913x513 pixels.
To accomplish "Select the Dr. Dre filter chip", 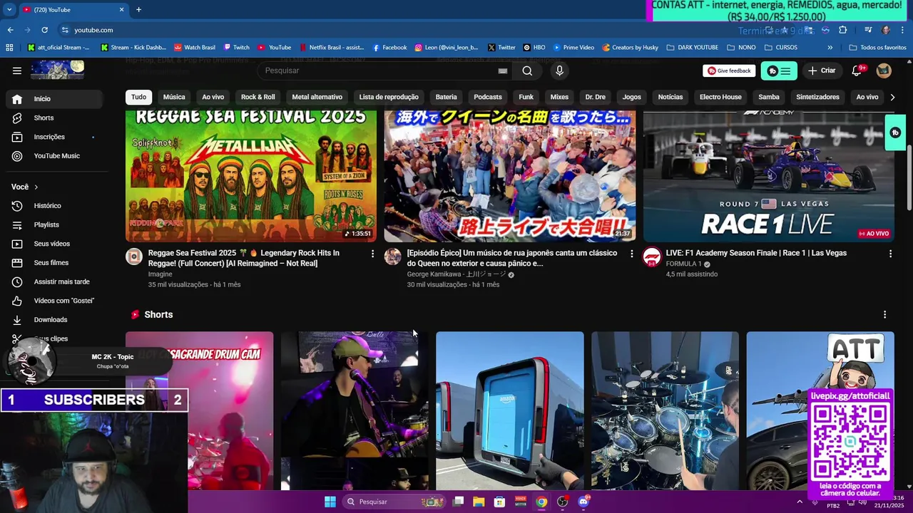I will 595,97.
